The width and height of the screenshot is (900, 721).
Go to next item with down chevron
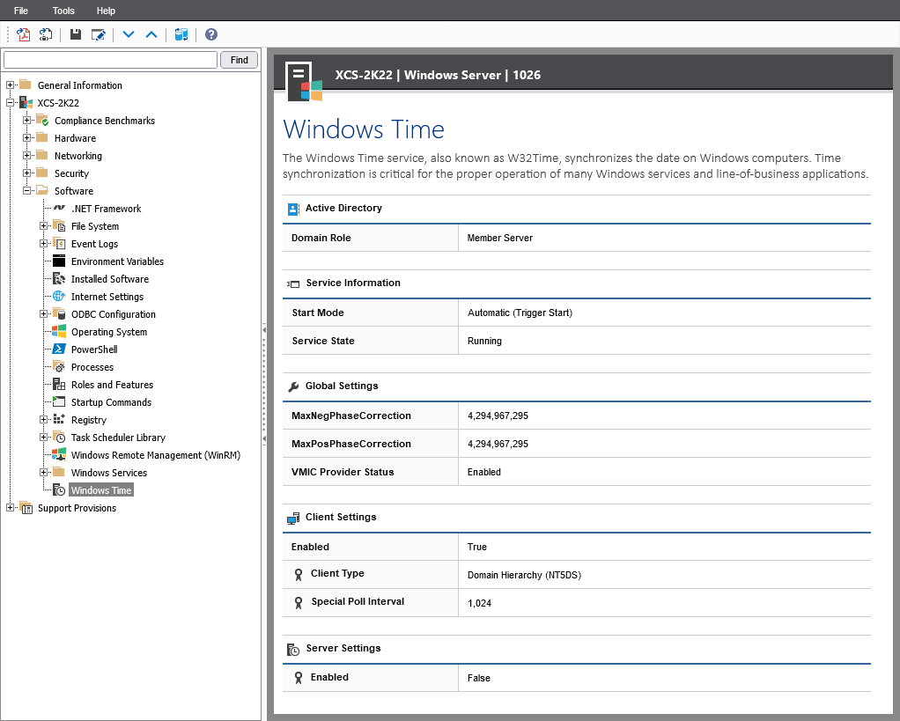click(129, 34)
